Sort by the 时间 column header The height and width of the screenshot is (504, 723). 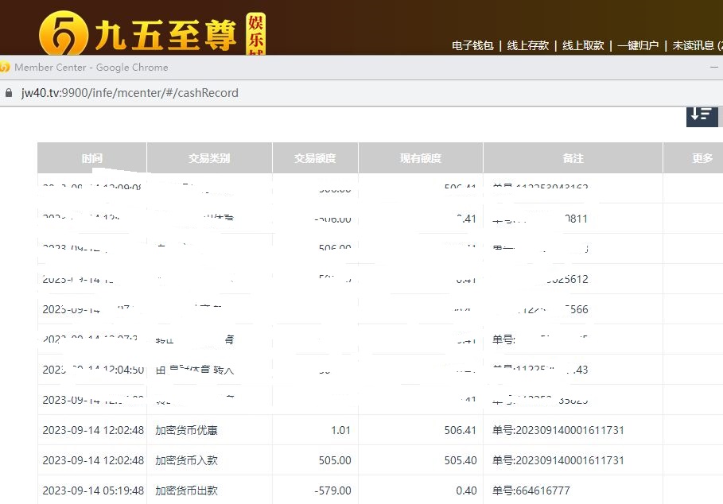[x=91, y=158]
